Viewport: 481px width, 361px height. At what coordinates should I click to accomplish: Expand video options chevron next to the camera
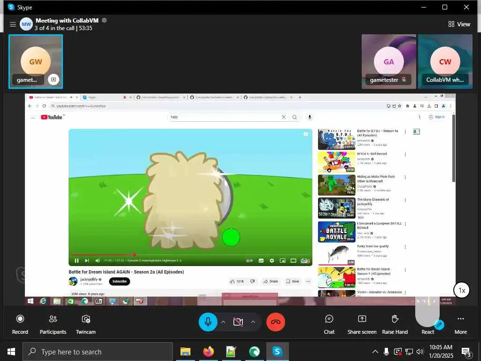pyautogui.click(x=253, y=322)
